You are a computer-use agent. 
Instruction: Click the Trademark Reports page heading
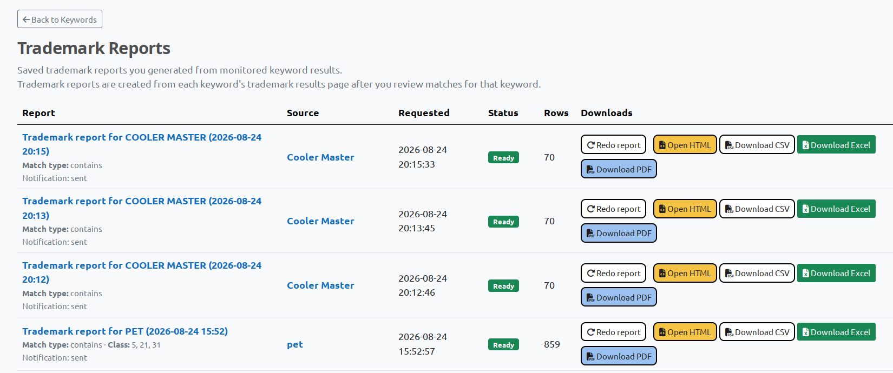coord(94,49)
